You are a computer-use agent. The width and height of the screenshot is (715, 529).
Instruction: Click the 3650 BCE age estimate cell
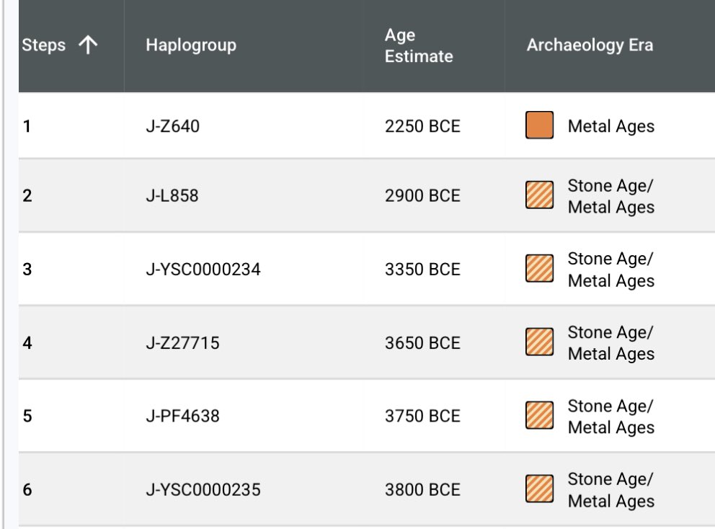pos(422,344)
